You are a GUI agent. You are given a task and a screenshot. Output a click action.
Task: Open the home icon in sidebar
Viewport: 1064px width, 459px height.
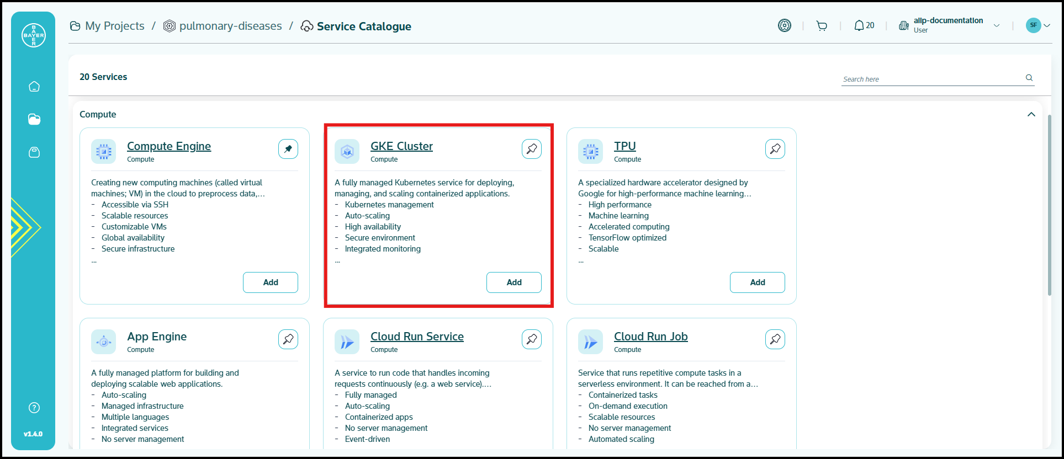pos(34,87)
